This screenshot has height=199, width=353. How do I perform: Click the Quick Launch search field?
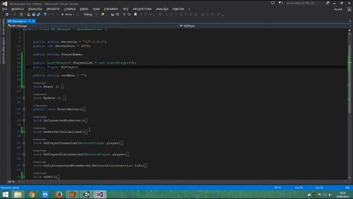[x=305, y=3]
